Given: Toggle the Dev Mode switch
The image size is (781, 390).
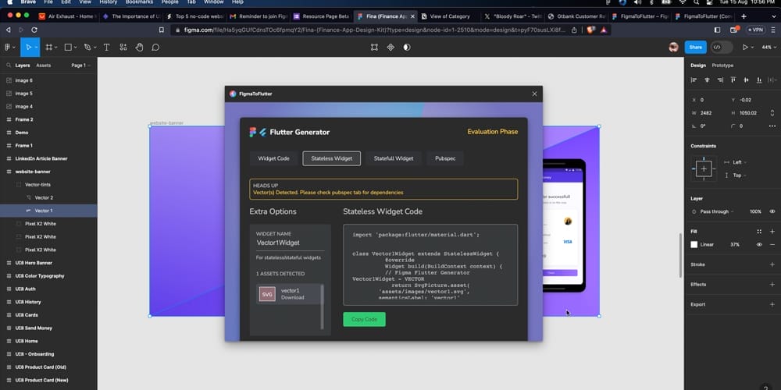Looking at the screenshot, I should click(721, 47).
